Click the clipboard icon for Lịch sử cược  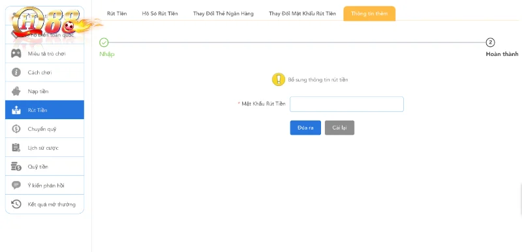tap(16, 148)
